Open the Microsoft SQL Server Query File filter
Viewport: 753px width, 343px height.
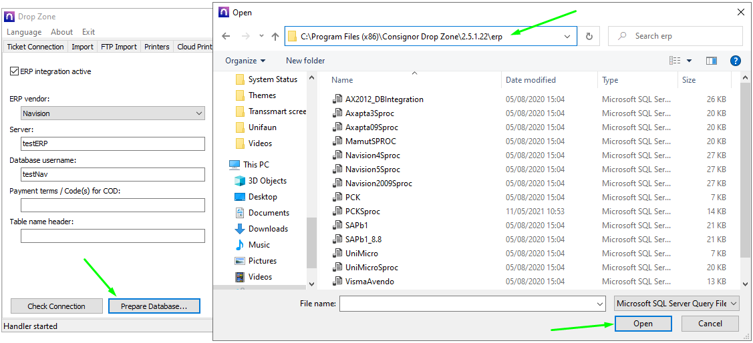pos(677,304)
